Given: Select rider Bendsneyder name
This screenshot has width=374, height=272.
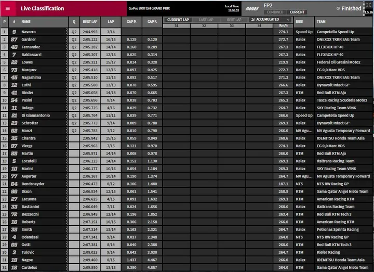Looking at the screenshot, I should [33, 184].
